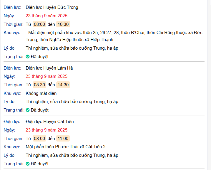
Task: Click green approved checkmark in Cát Tiên entry
Action: pos(28,164)
